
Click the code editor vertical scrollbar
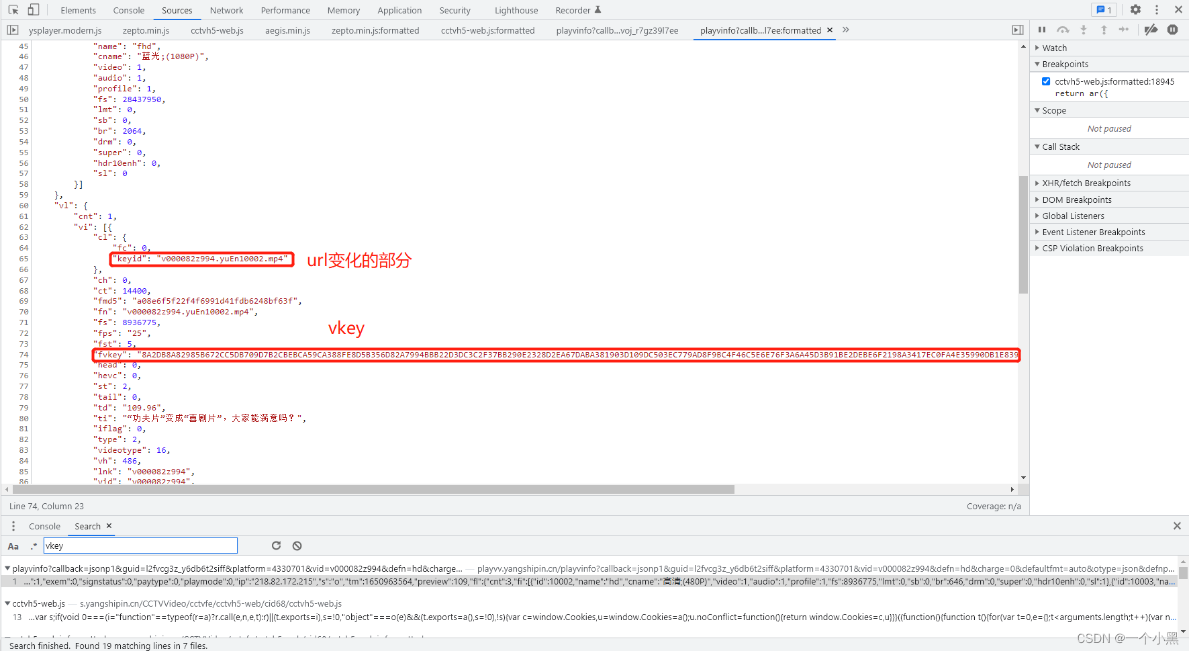coord(1023,234)
